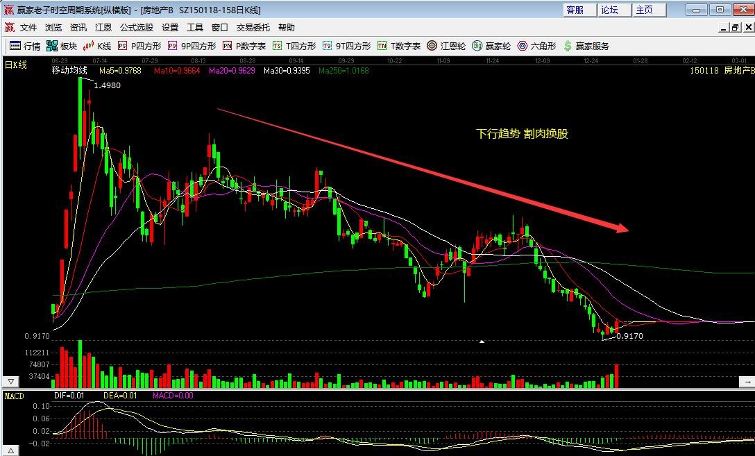Click the MACD indicator label
Screen dimensions: 755x456
coord(14,396)
